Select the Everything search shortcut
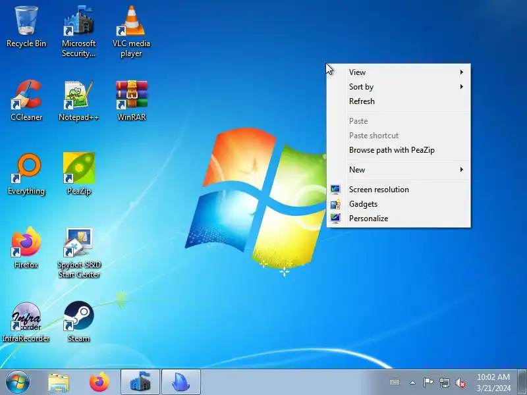This screenshot has width=527, height=395. tap(26, 174)
